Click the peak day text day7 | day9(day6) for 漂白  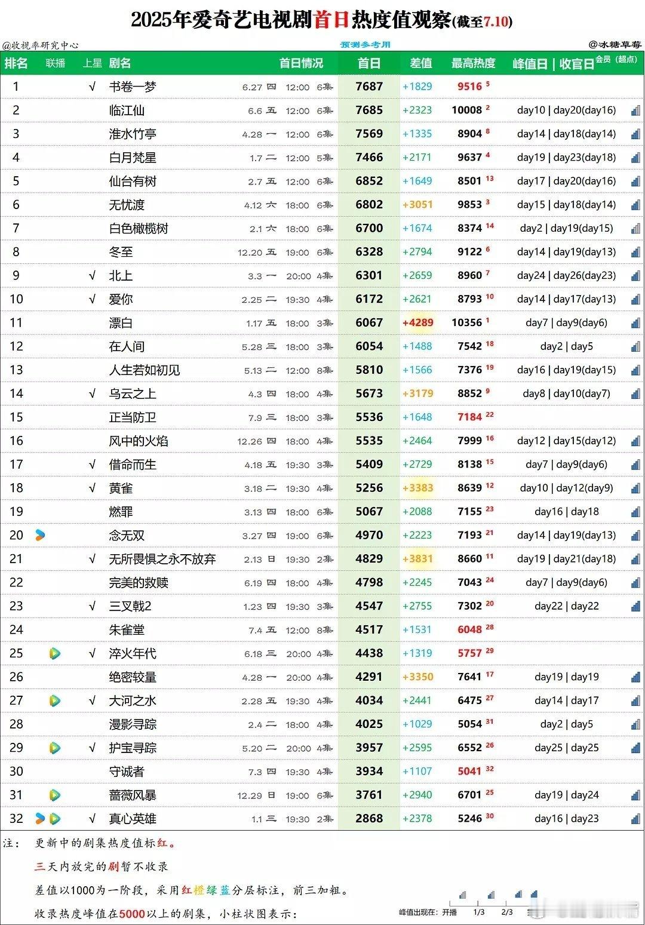coord(566,323)
